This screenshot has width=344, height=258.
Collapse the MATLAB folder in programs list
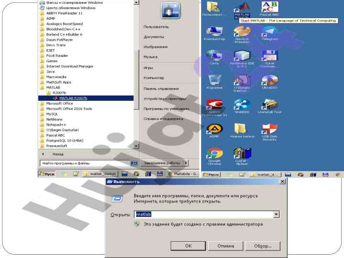tap(53, 87)
